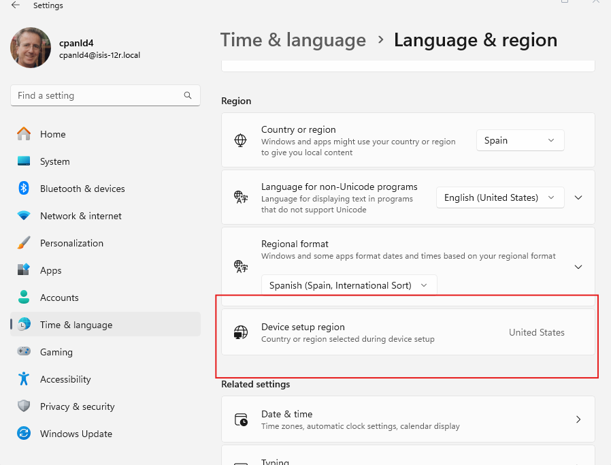Click Time & language breadcrumb
The width and height of the screenshot is (611, 465).
[x=293, y=40]
